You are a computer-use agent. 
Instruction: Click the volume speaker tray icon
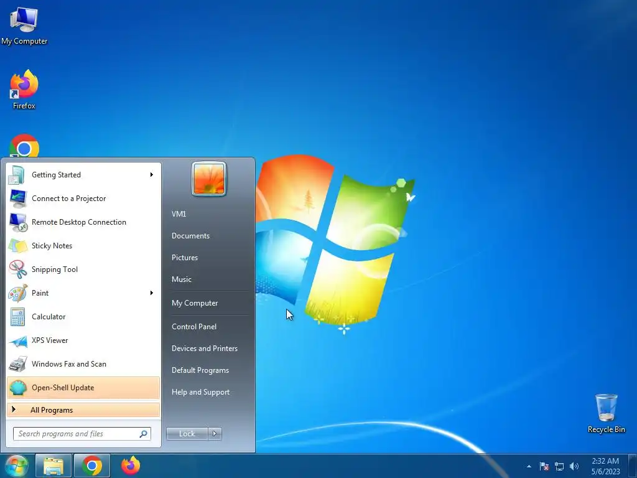click(574, 466)
